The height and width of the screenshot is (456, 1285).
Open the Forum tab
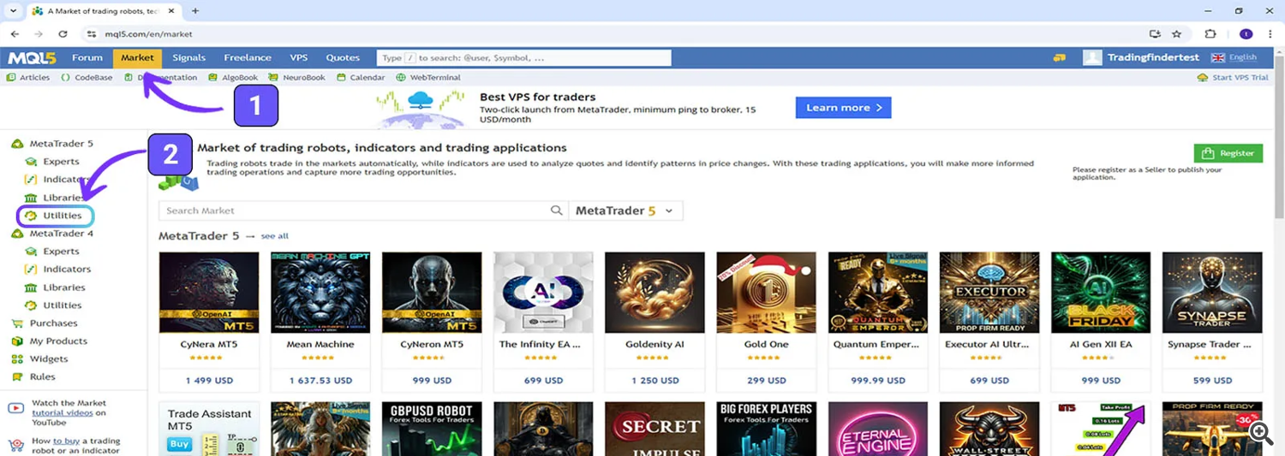tap(87, 58)
